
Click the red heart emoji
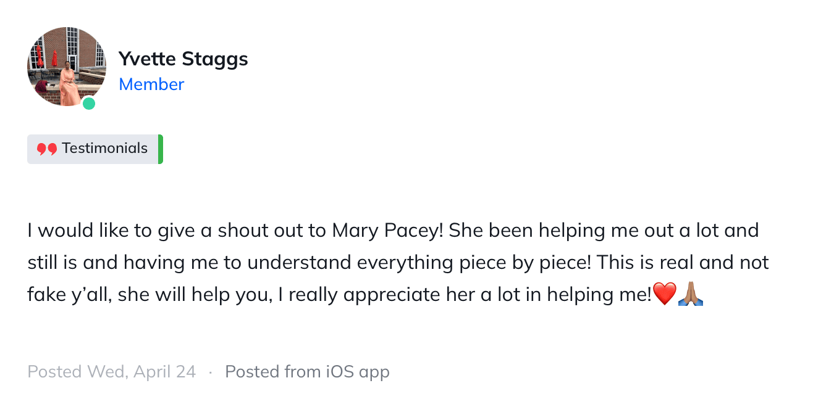point(665,295)
